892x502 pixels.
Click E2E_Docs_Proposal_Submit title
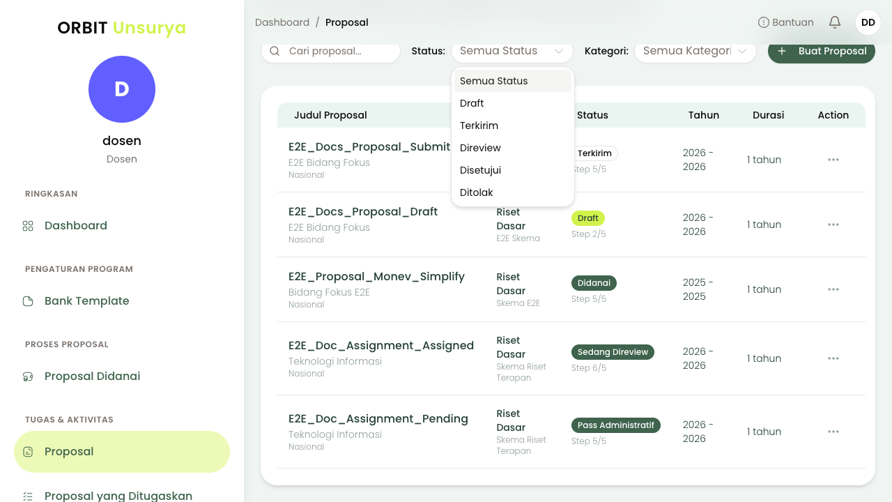click(x=369, y=146)
